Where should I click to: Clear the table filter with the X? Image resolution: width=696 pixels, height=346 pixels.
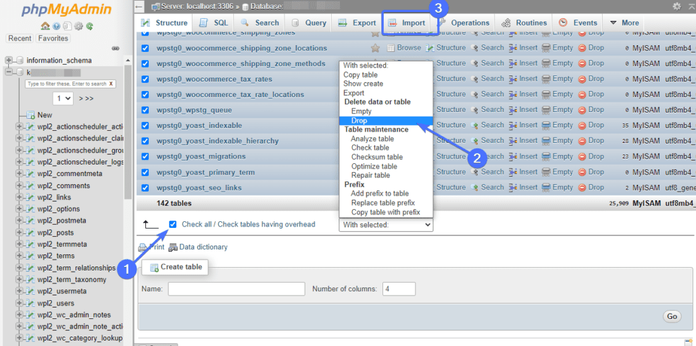(x=111, y=84)
